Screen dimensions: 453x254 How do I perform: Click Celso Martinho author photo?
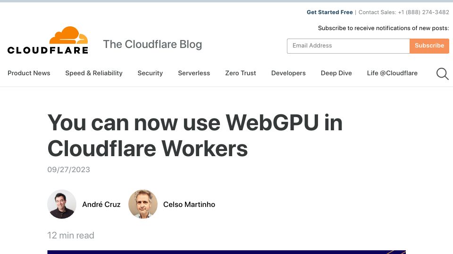(143, 204)
